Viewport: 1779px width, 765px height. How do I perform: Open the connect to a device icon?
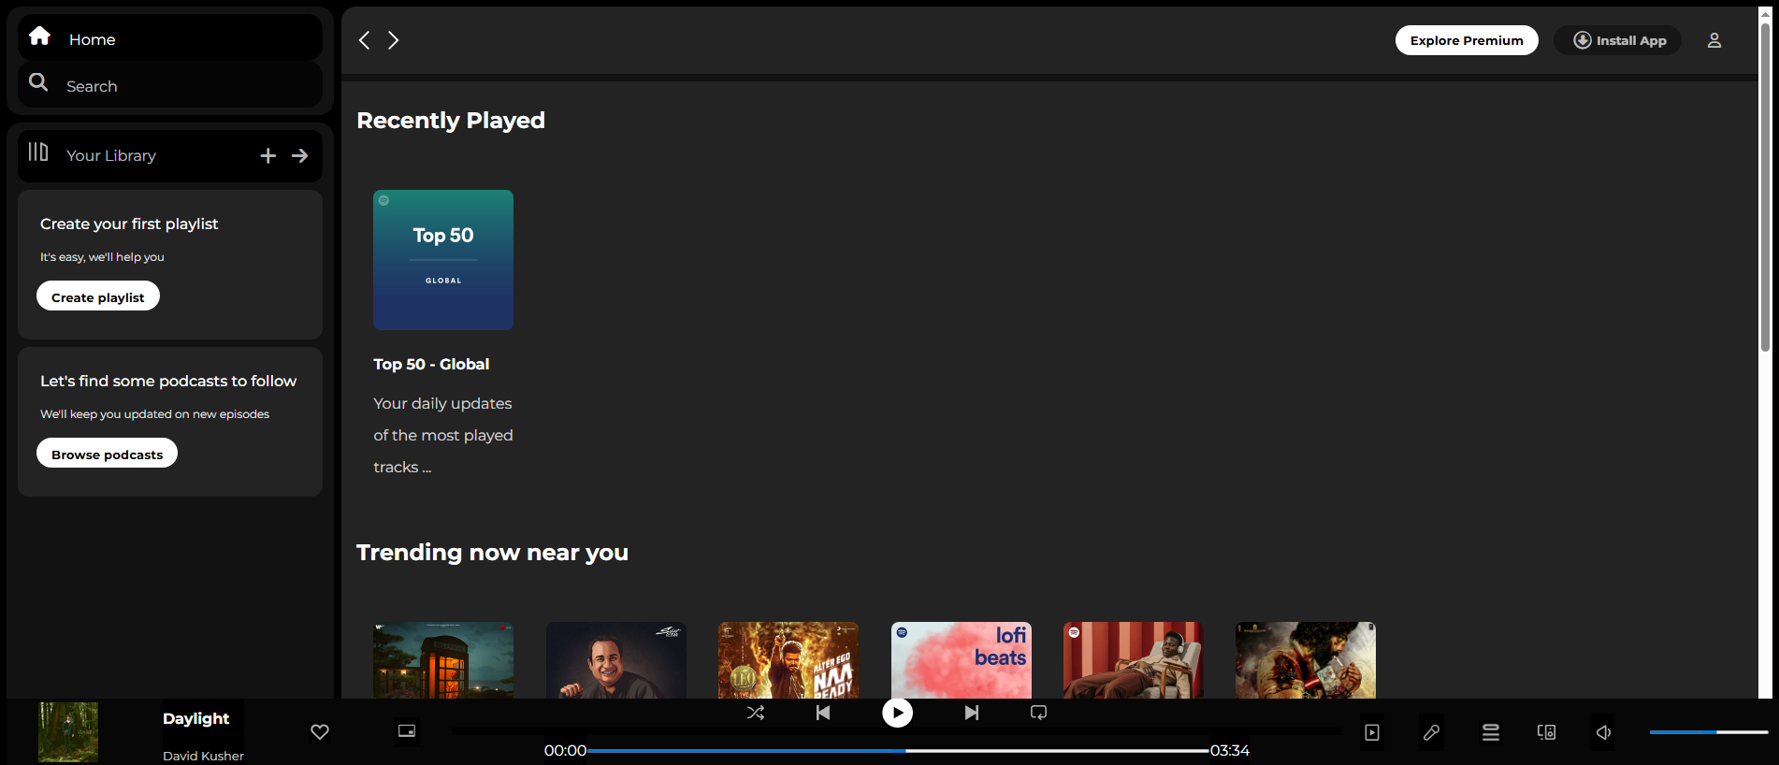pos(1547,732)
